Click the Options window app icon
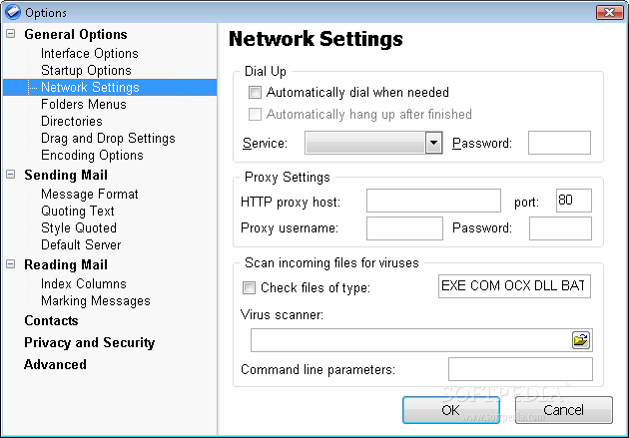 pyautogui.click(x=12, y=12)
